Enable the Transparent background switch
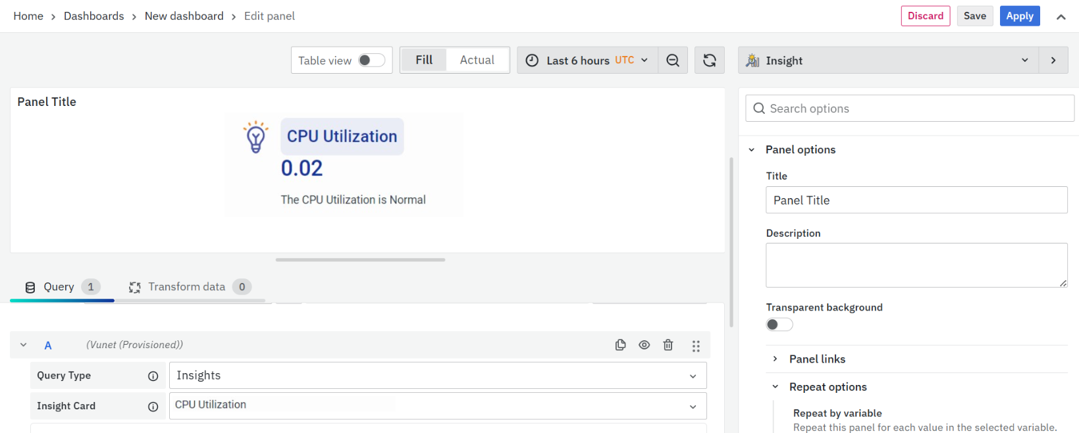Viewport: 1079px width, 433px height. (x=779, y=324)
